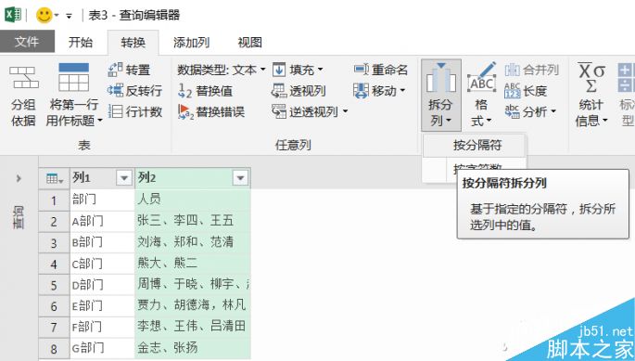
Task: Click the 拆分列 split column button
Action: pyautogui.click(x=440, y=95)
